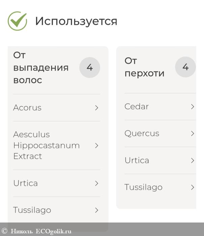The width and height of the screenshot is (204, 236).
Task: Select Tussilago under dandruff list
Action: 143,187
